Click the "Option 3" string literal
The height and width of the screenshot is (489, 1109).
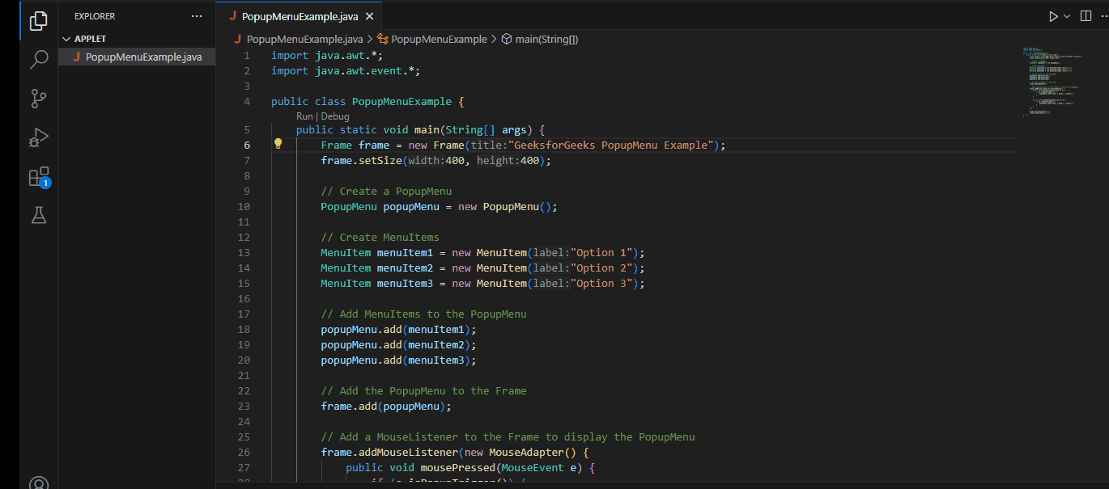(x=601, y=283)
